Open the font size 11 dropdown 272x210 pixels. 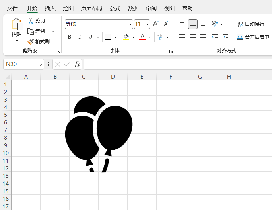point(147,24)
